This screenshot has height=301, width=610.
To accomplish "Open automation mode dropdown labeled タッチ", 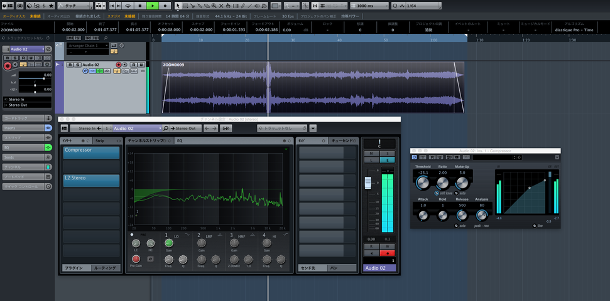I will (x=75, y=6).
